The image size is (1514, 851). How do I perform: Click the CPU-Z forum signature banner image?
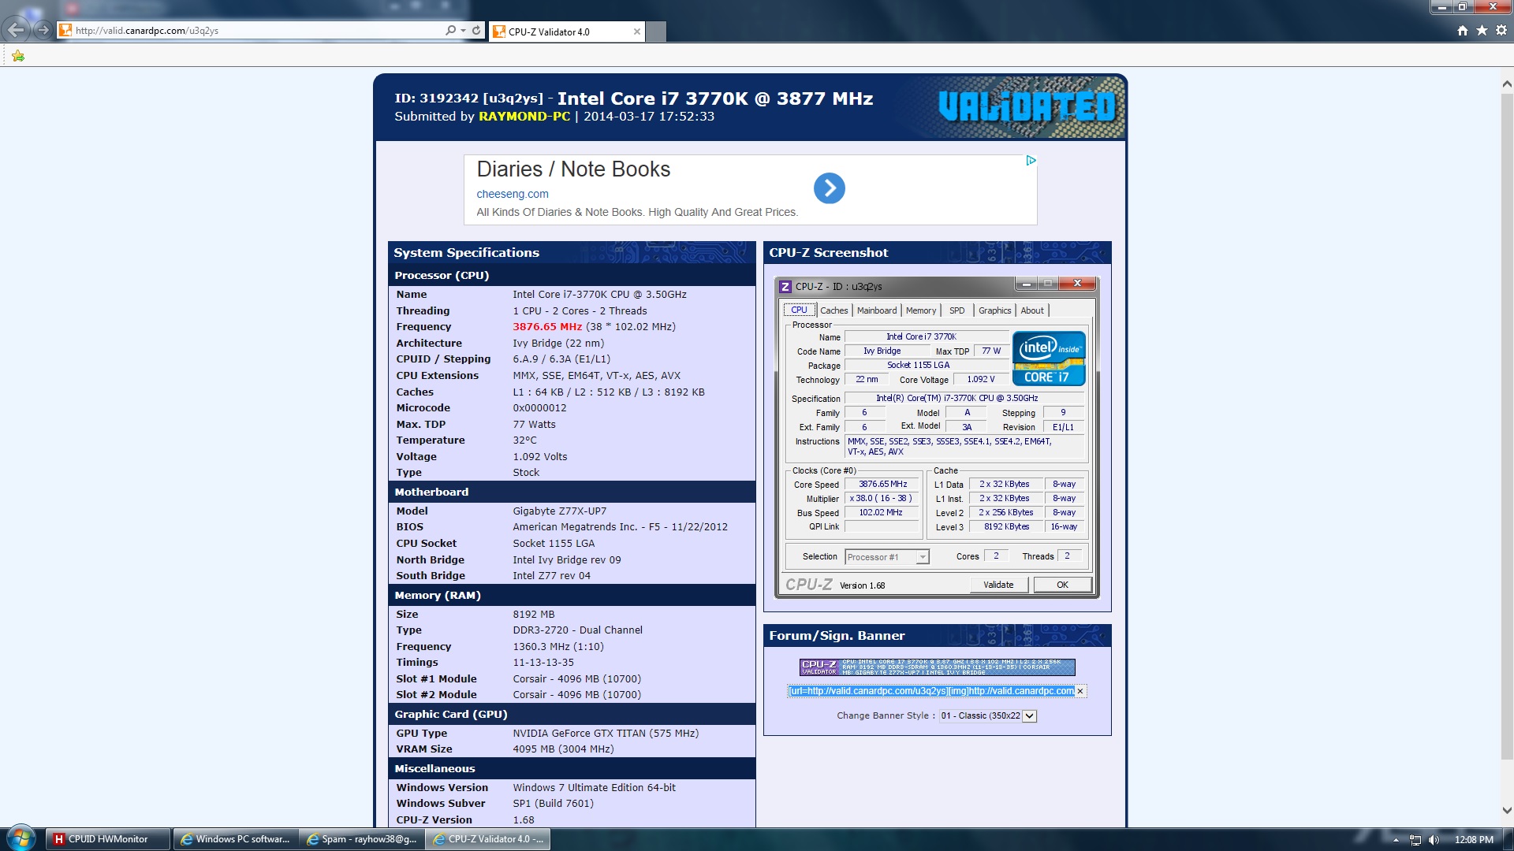pos(937,667)
